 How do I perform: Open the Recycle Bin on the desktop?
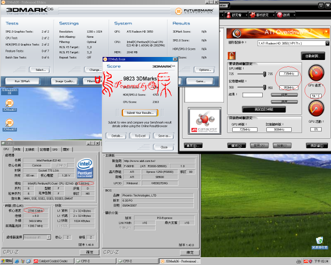coord(320,243)
